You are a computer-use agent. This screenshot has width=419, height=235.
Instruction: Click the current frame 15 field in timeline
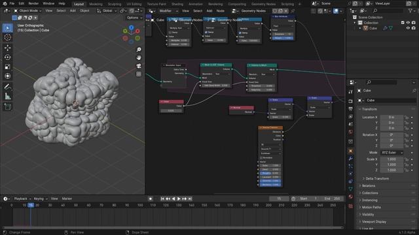pos(279,198)
